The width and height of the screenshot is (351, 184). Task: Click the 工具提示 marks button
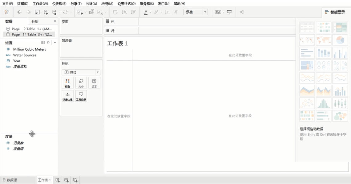coord(81,96)
